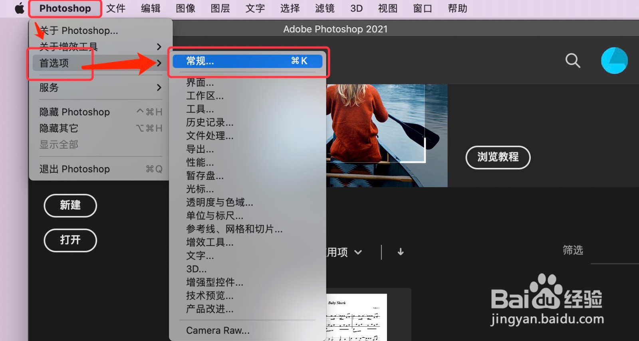
Task: Select 光标... preferences item
Action: (248, 189)
